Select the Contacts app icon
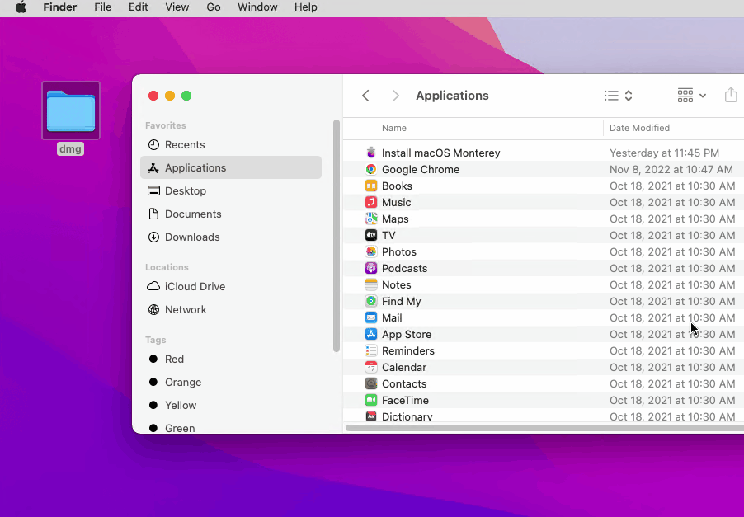This screenshot has width=744, height=517. click(371, 383)
